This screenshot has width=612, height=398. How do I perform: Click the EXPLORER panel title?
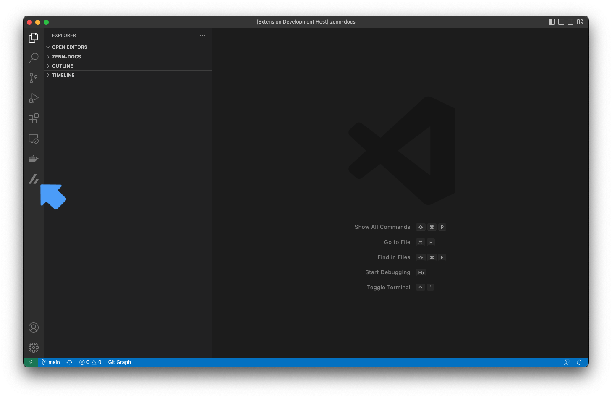tap(64, 35)
